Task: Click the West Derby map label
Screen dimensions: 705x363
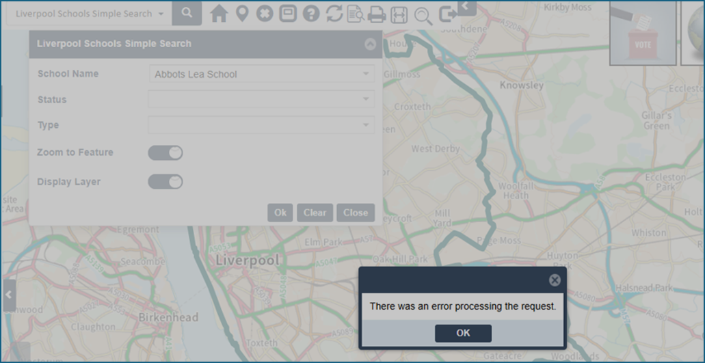Action: tap(436, 149)
